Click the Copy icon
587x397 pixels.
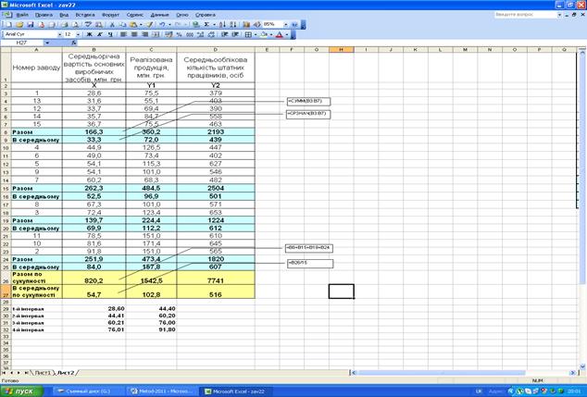[122, 24]
